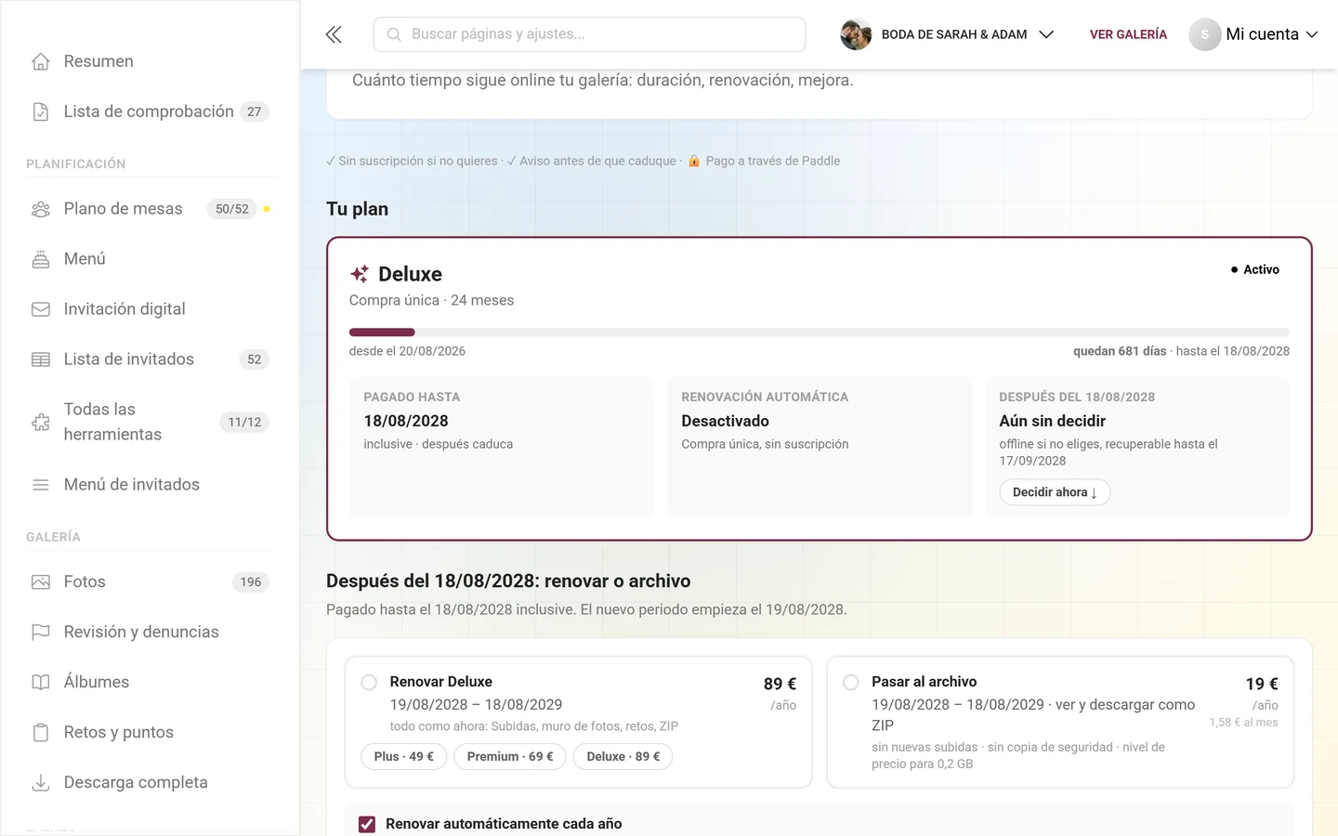Open Retos y puntos section
1338x836 pixels.
(150, 733)
